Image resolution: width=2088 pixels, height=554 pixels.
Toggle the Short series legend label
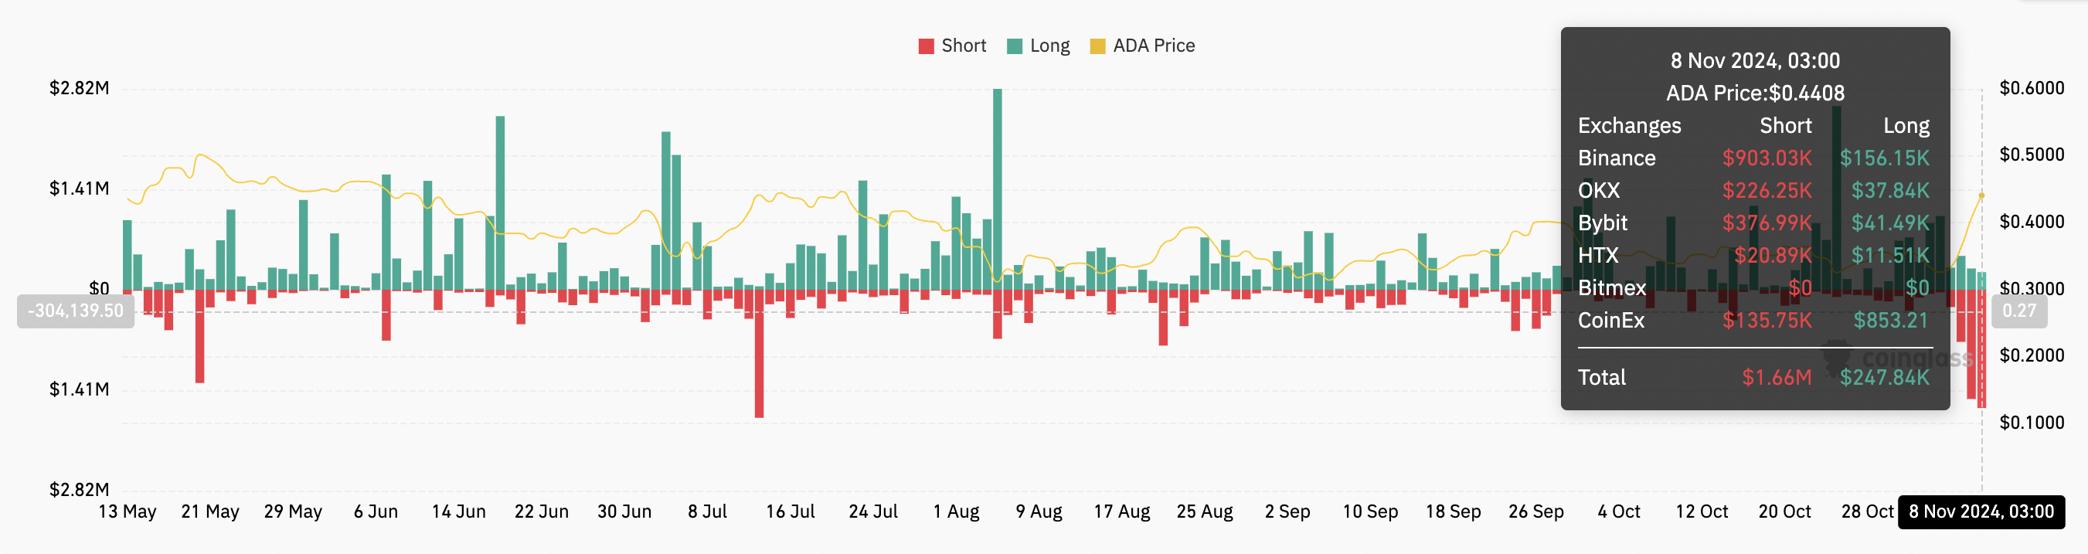[963, 46]
